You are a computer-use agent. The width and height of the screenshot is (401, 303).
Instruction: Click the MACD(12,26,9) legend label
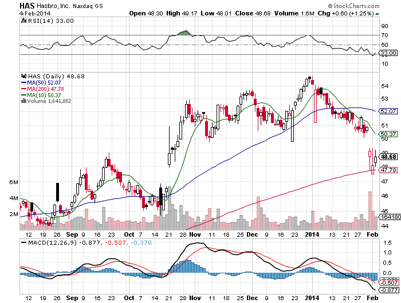(x=52, y=243)
